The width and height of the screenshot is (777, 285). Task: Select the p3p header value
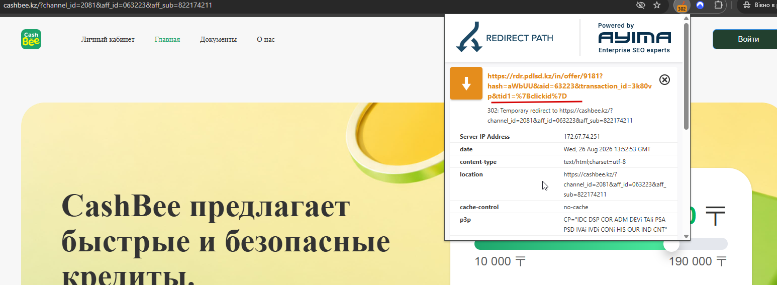(x=615, y=225)
